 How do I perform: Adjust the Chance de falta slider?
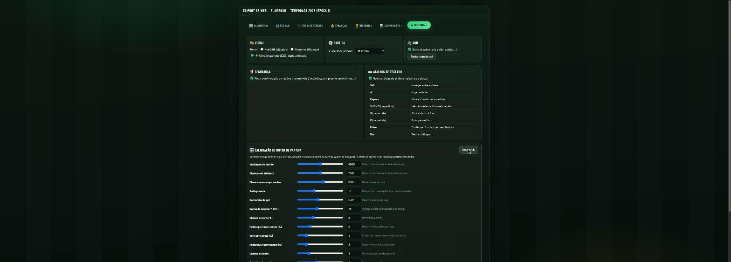pos(320,218)
